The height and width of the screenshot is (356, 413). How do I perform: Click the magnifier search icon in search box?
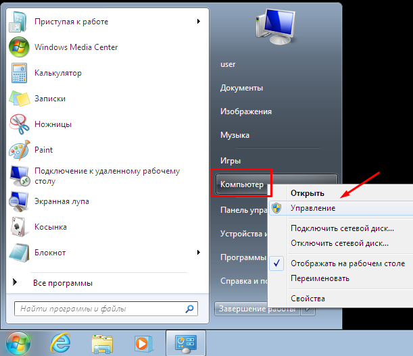tap(190, 309)
